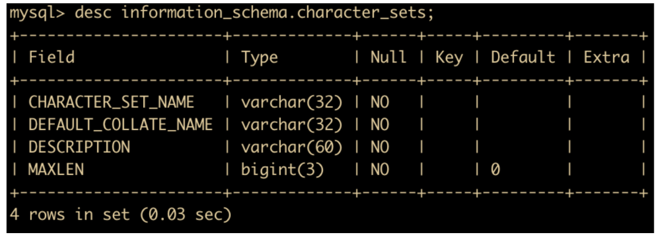Click the Key column header
Viewport: 663px width, 238px height.
449,58
